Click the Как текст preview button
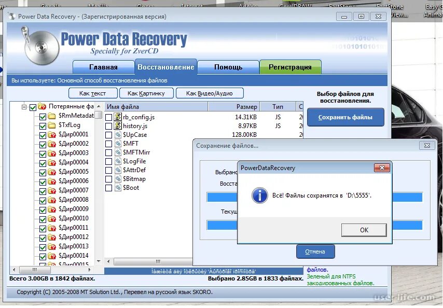 [93, 93]
